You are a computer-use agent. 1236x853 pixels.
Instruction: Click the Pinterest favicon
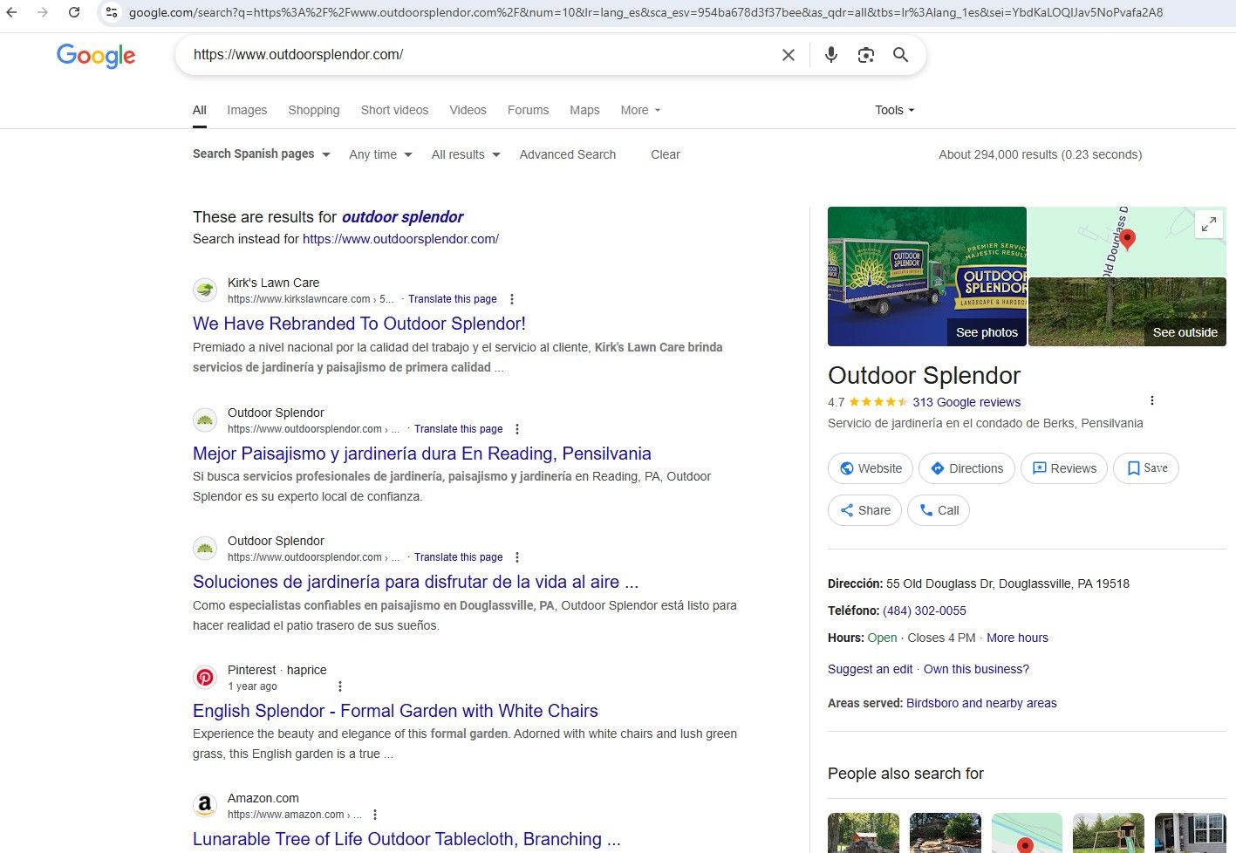pyautogui.click(x=205, y=677)
